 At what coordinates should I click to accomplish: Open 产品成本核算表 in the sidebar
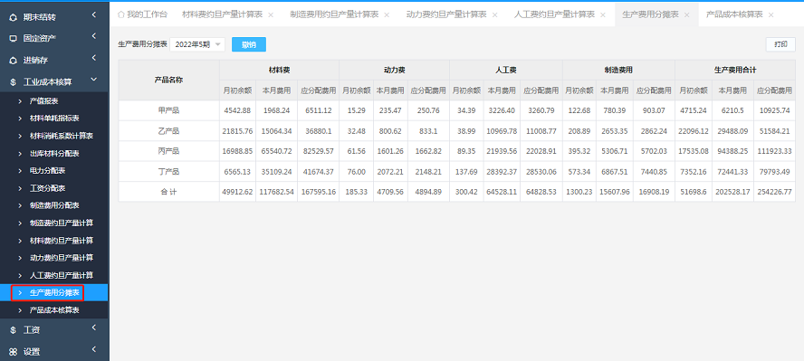point(53,310)
